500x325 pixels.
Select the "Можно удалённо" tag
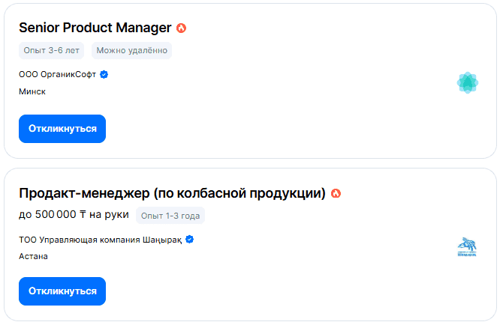point(131,50)
